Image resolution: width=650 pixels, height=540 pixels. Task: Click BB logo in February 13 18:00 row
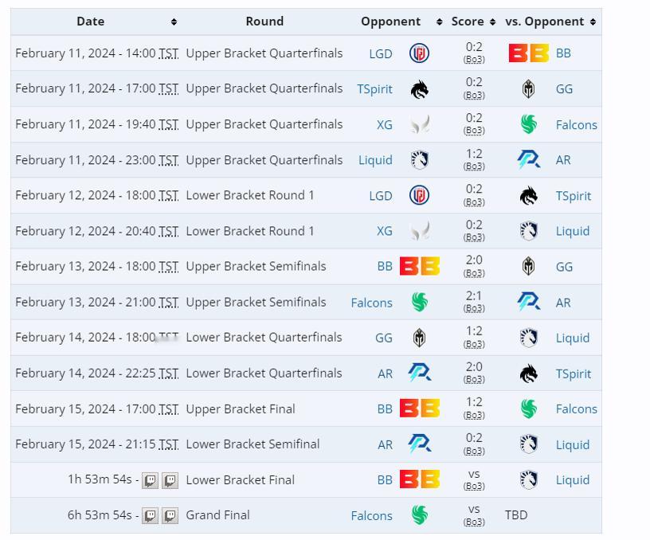tap(420, 267)
